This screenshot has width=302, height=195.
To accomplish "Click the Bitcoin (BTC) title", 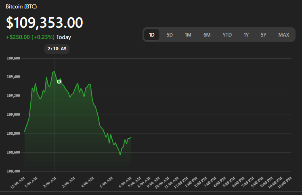I will (x=21, y=6).
